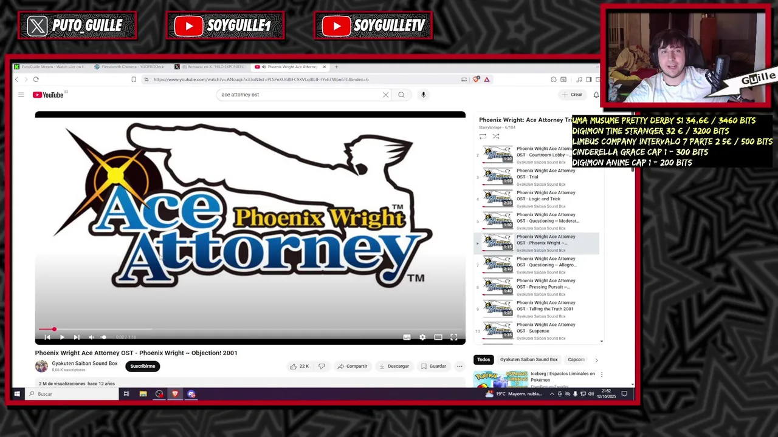Select 'OST - Phoenix Wright ~' playlist item
Screen dimensions: 778x437
tap(537, 243)
